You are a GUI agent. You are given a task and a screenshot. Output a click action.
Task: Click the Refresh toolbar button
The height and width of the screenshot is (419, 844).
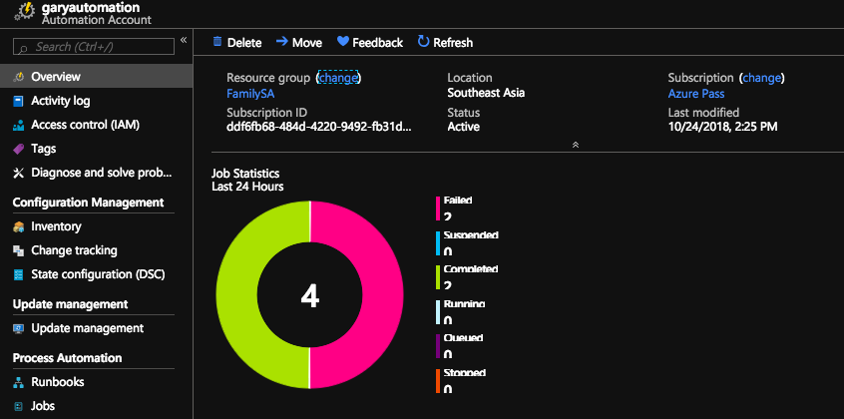pos(446,43)
